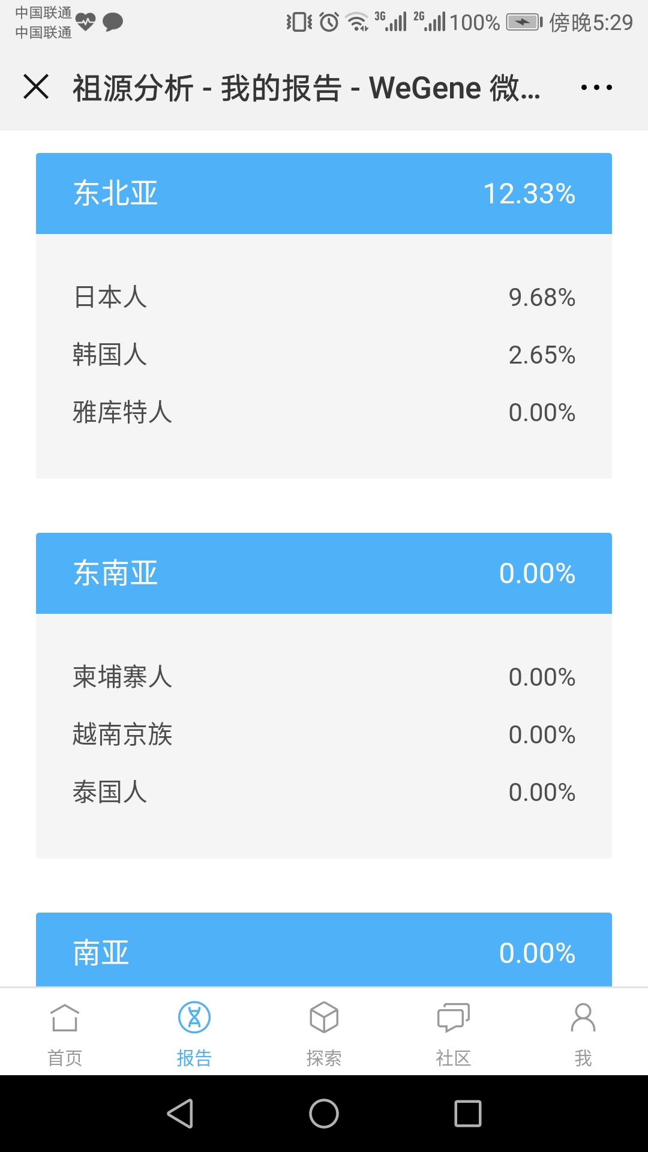The height and width of the screenshot is (1152, 648).
Task: Select the 柬埔寨人 row
Action: click(x=324, y=677)
